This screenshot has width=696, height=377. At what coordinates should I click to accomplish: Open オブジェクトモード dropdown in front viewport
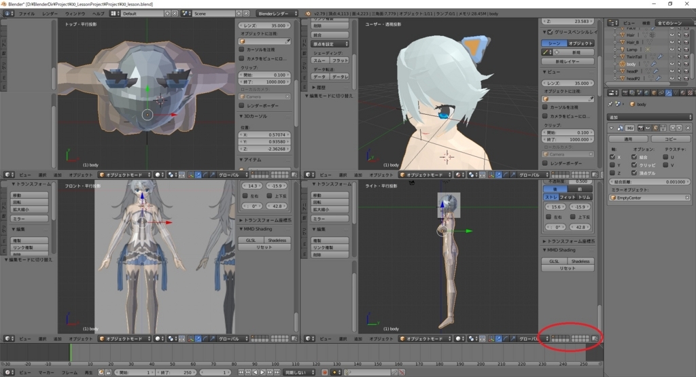click(x=125, y=339)
